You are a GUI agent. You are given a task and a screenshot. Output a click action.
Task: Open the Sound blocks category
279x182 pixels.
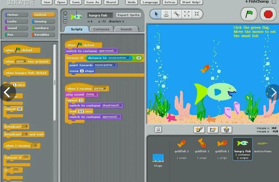coord(16,28)
